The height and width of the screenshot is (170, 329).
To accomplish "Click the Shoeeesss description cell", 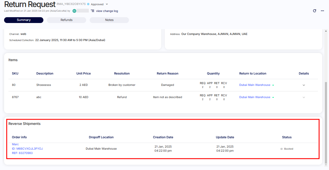I will click(44, 85).
